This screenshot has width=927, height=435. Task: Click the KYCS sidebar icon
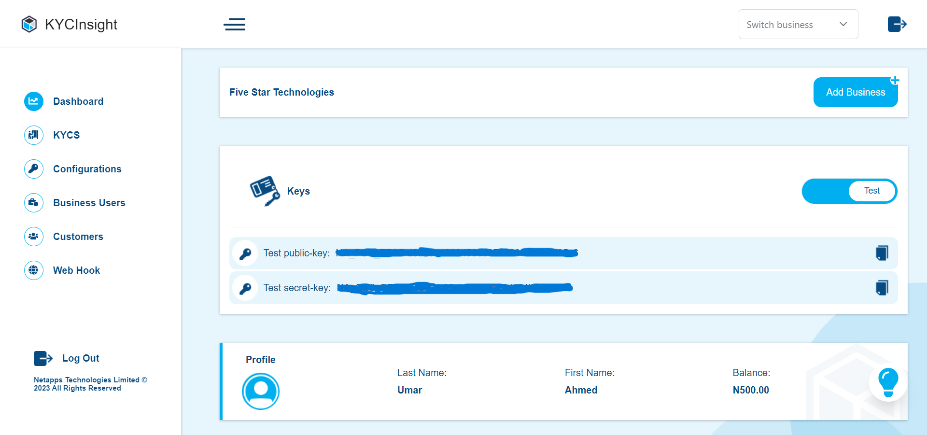click(34, 135)
